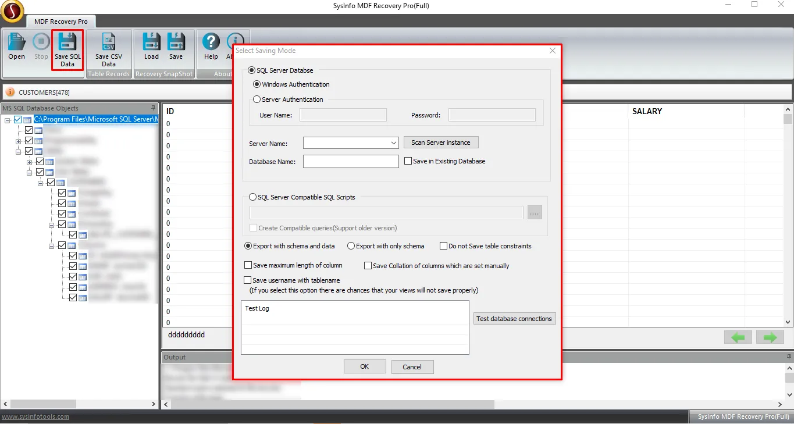Image resolution: width=794 pixels, height=424 pixels.
Task: Click the SQL scripts path field
Action: point(386,212)
